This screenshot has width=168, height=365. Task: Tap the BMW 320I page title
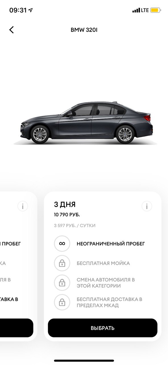click(84, 30)
